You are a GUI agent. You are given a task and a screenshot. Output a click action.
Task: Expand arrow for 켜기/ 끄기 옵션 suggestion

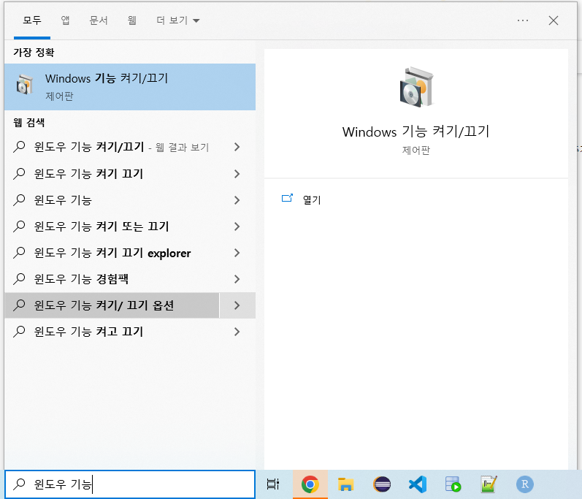point(237,305)
